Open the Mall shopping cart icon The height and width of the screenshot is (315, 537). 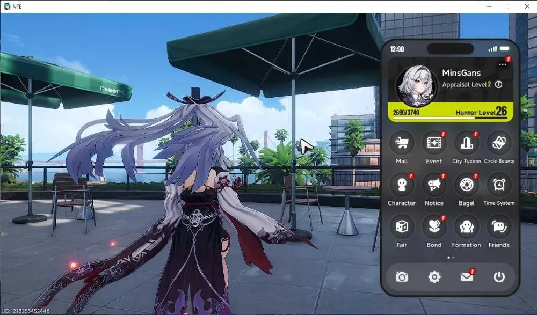pyautogui.click(x=402, y=143)
